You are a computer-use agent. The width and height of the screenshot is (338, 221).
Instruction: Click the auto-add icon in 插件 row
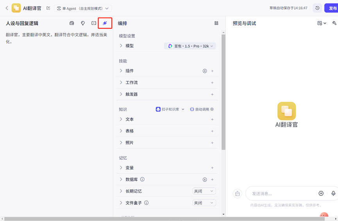point(205,71)
